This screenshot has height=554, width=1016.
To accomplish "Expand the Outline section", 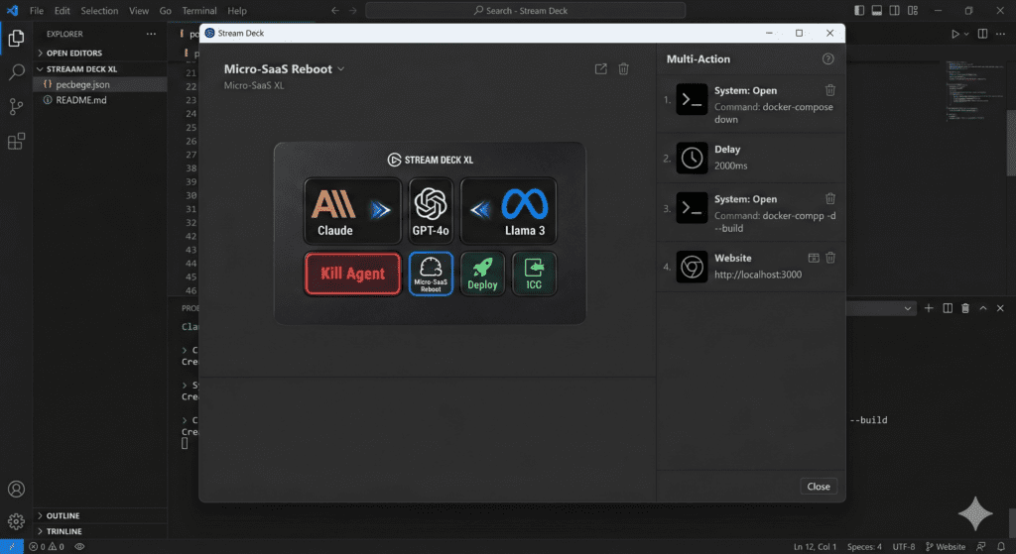I will [x=62, y=515].
